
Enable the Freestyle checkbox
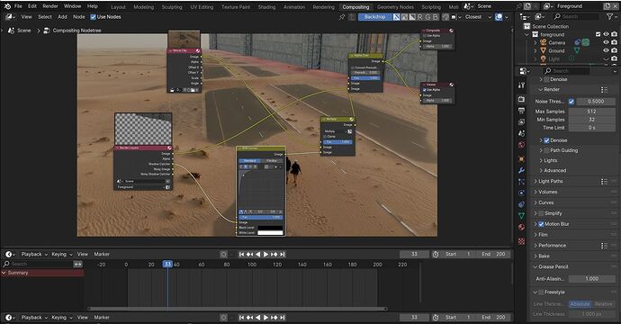click(541, 292)
